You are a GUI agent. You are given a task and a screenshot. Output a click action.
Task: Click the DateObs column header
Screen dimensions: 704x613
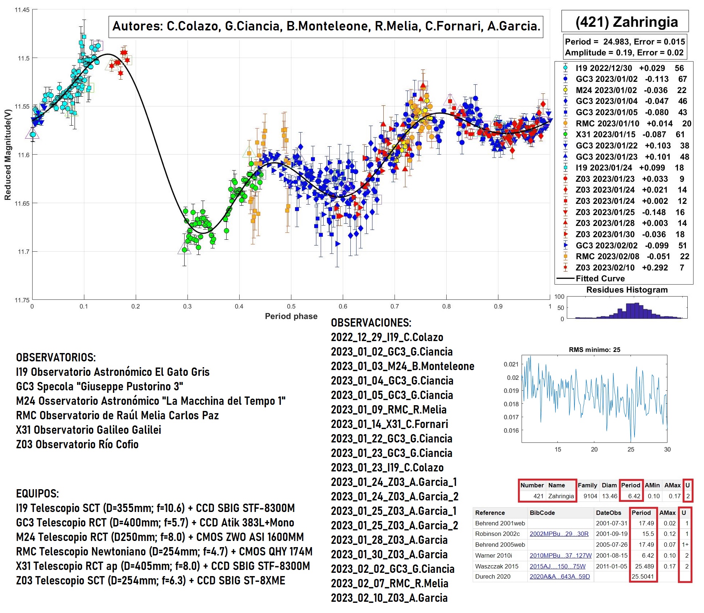(x=608, y=513)
